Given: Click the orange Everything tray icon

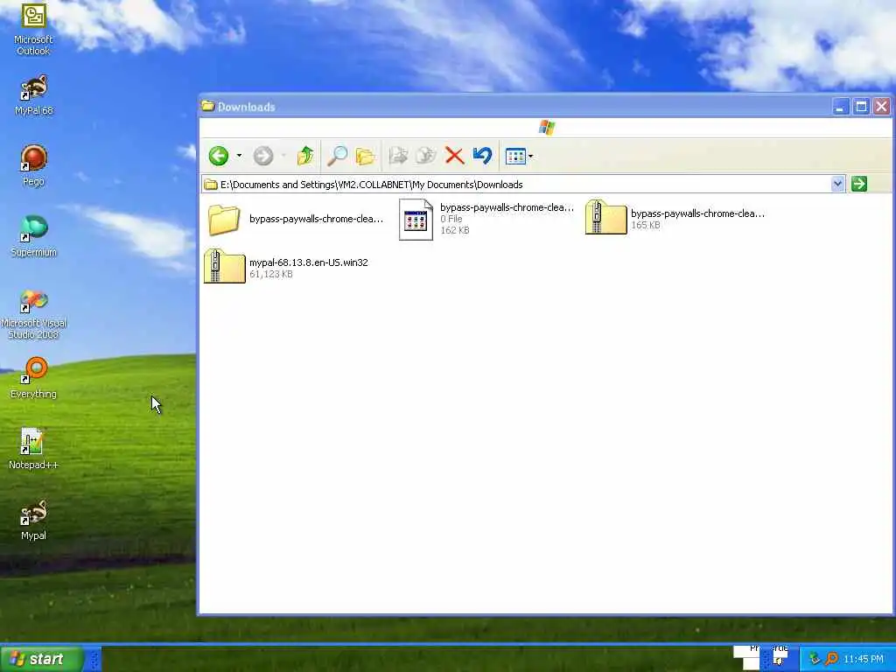Looking at the screenshot, I should 831,659.
